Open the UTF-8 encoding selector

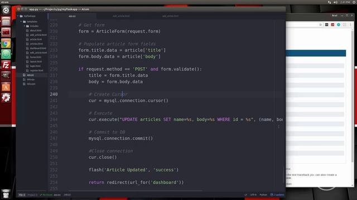pyautogui.click(x=253, y=194)
